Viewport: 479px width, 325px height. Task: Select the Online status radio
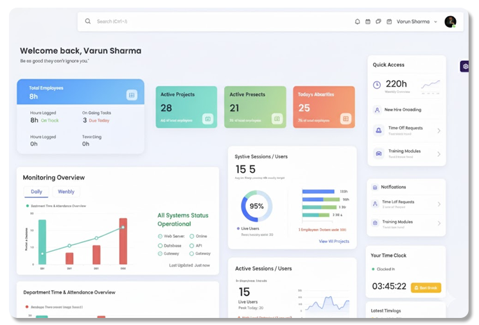coord(192,237)
